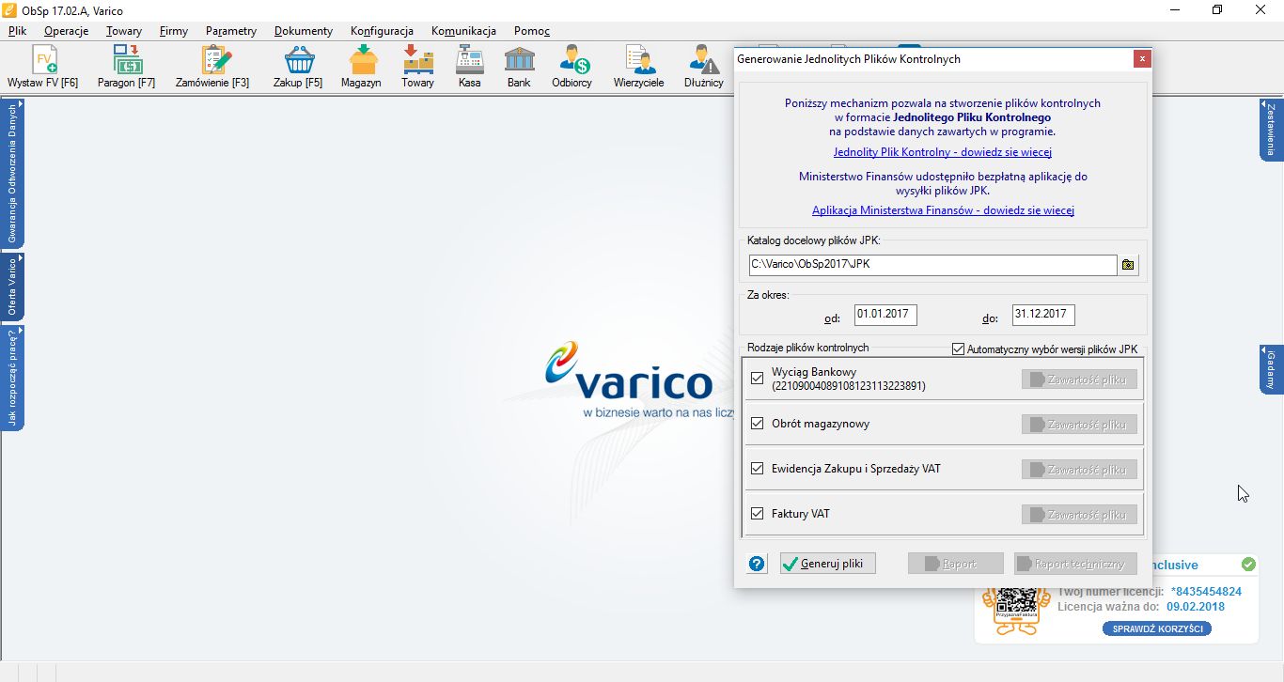Click the blue help question-mark icon
1284x682 pixels.
[758, 564]
